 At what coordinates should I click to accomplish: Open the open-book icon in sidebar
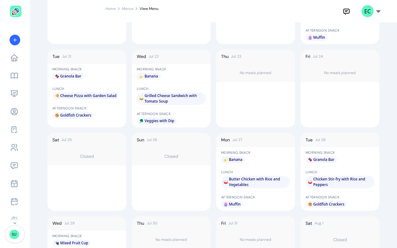14,76
